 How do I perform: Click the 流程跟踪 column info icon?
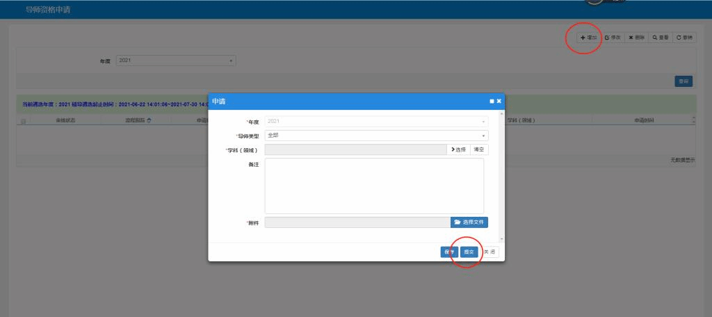[149, 121]
